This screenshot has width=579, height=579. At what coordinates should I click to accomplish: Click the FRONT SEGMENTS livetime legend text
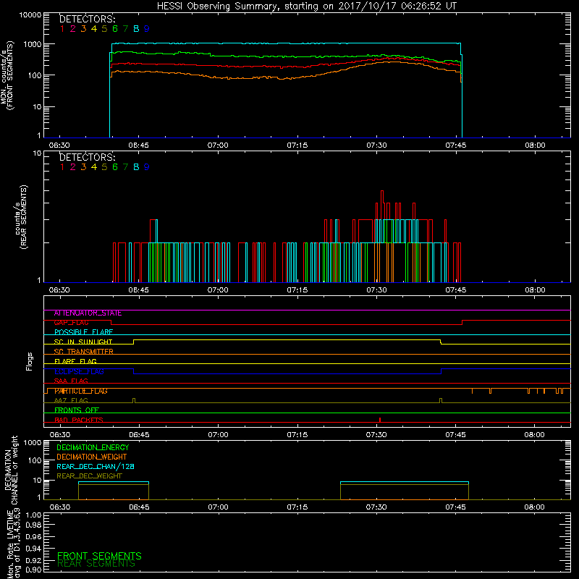tap(99, 556)
